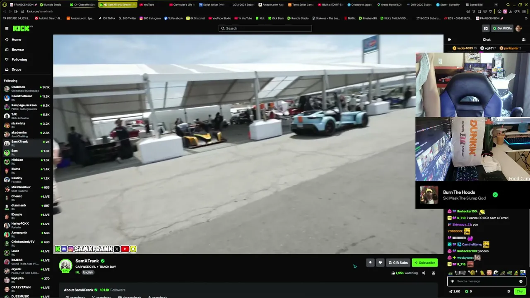Open the icon left of Get KICKs
Screen dimensions: 530x298
pyautogui.click(x=486, y=28)
